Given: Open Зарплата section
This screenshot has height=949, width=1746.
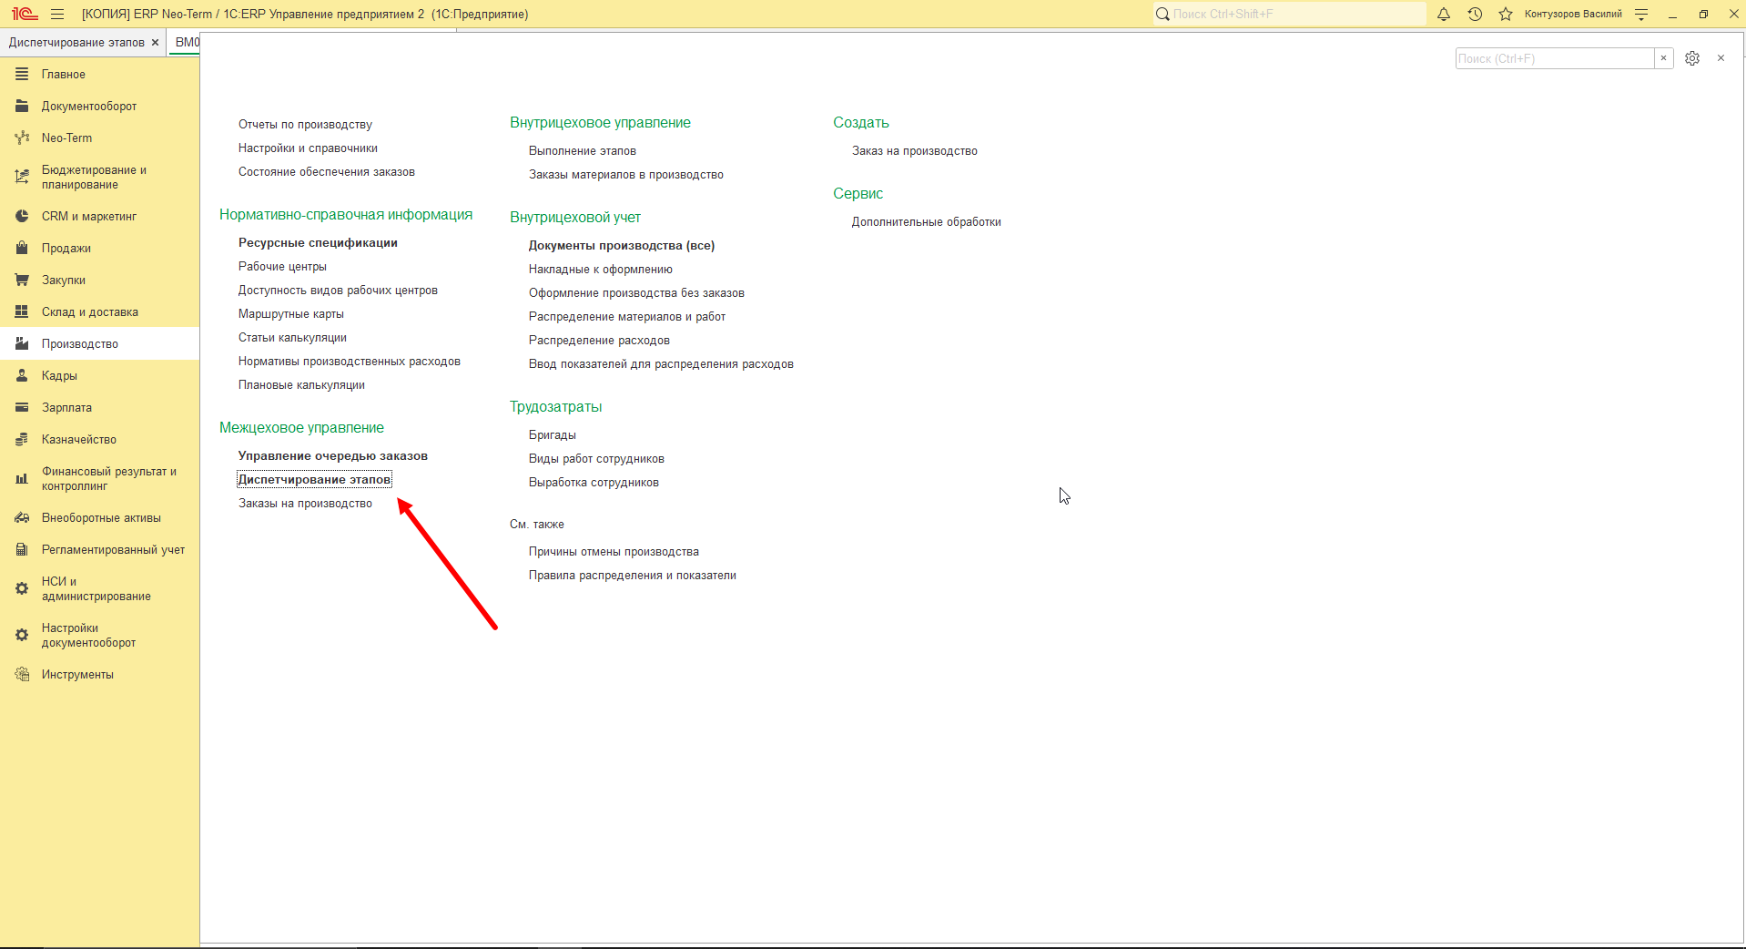Looking at the screenshot, I should click(x=99, y=408).
